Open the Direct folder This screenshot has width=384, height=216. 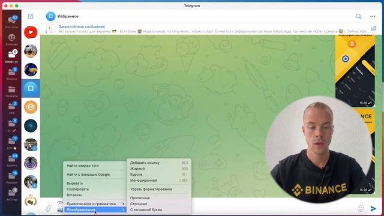(12, 56)
